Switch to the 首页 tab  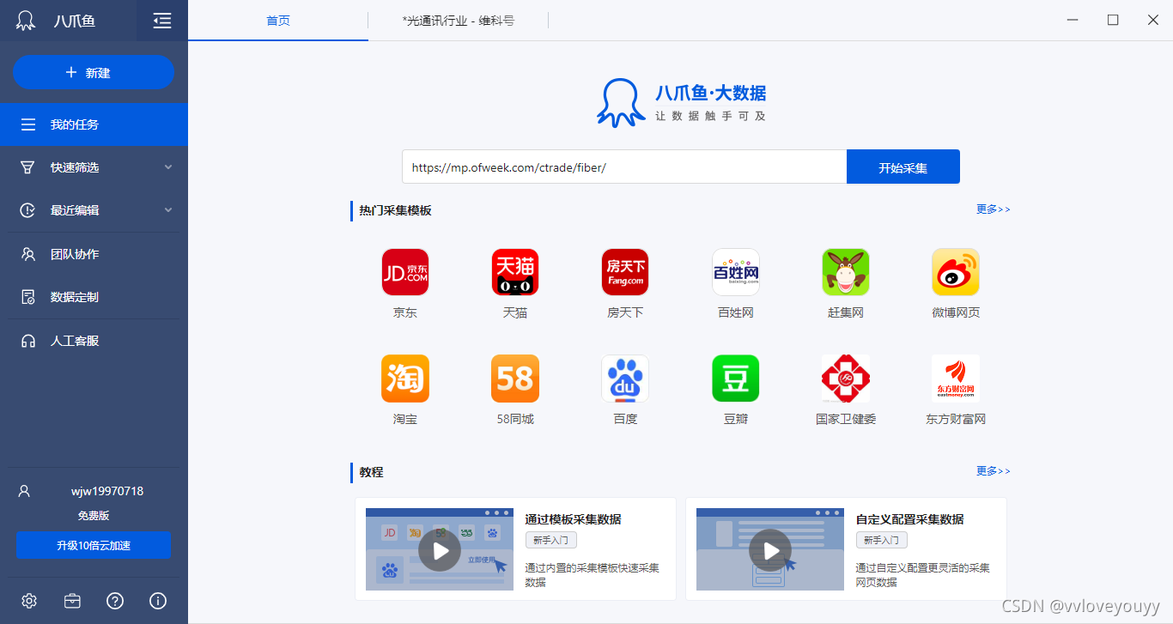[x=278, y=21]
